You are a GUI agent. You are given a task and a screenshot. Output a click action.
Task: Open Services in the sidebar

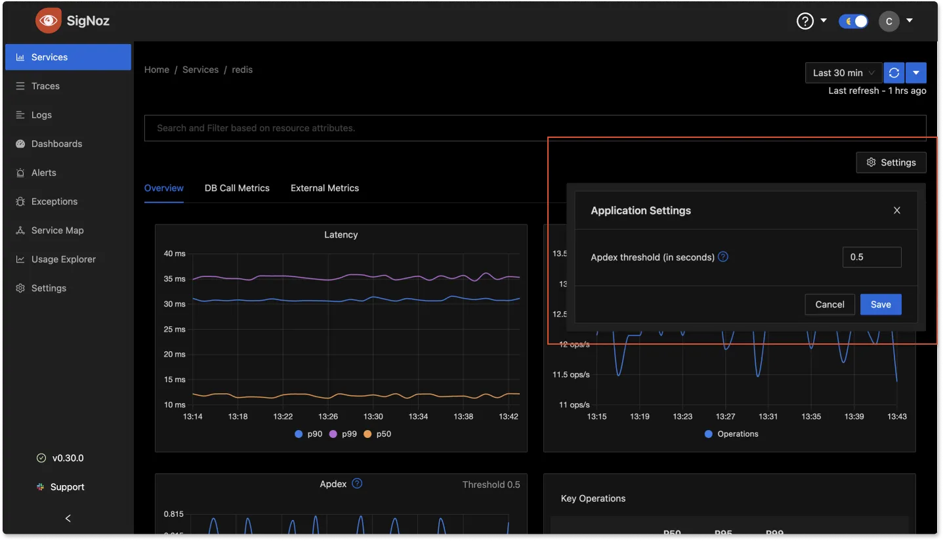[68, 57]
